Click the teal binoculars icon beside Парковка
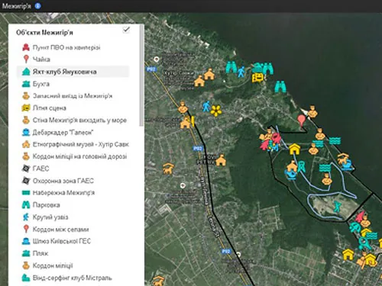This screenshot has height=286, width=382. click(26, 204)
